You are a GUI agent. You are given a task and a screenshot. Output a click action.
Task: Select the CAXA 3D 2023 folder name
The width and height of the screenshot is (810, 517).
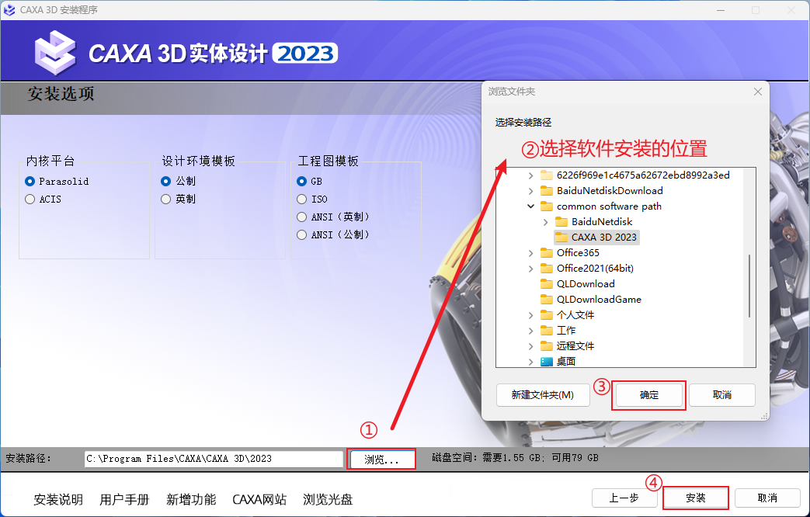(604, 237)
